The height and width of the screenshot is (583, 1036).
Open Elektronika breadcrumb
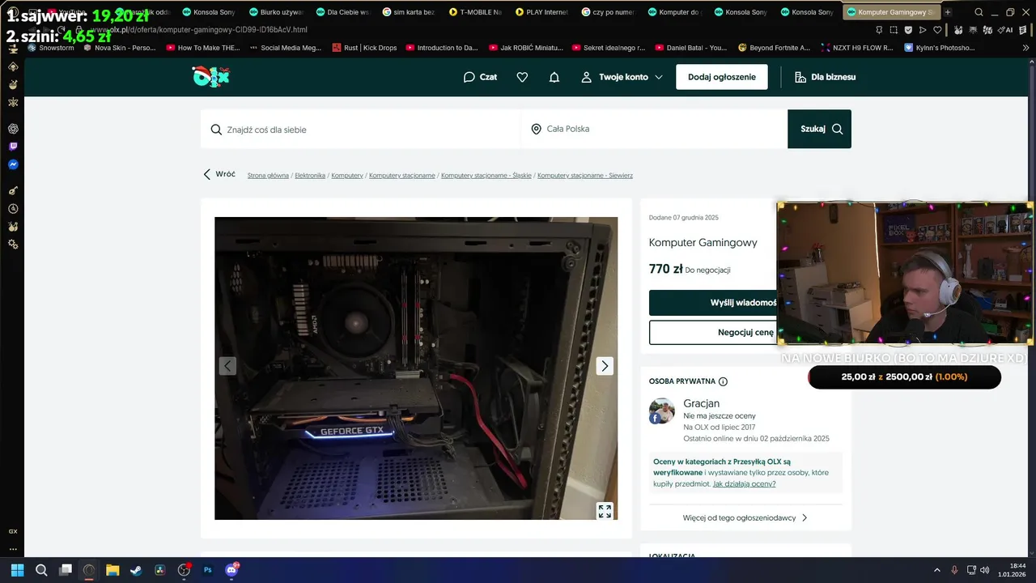310,176
